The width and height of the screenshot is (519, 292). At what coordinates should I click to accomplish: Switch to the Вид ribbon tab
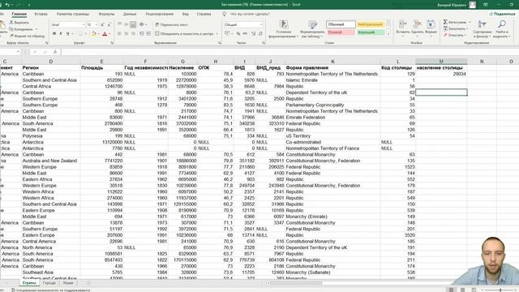click(x=186, y=14)
